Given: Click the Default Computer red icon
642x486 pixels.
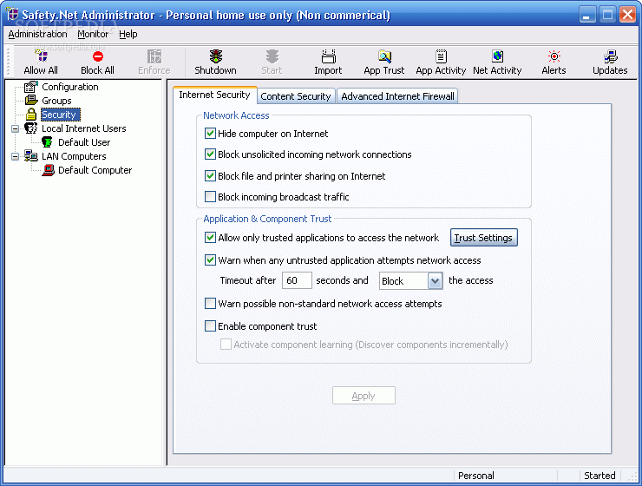Looking at the screenshot, I should click(48, 170).
